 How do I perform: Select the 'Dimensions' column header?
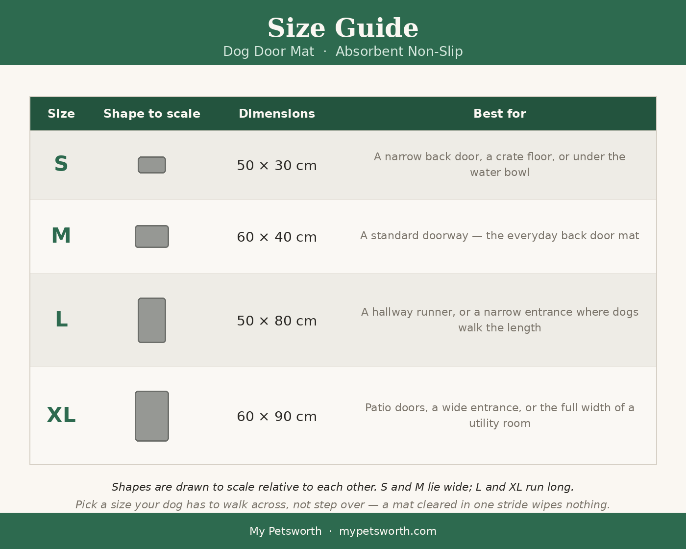click(277, 114)
